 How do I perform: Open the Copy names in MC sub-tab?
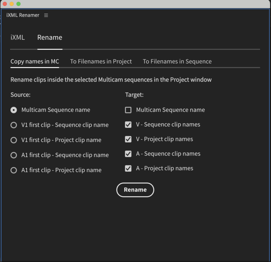click(x=35, y=61)
